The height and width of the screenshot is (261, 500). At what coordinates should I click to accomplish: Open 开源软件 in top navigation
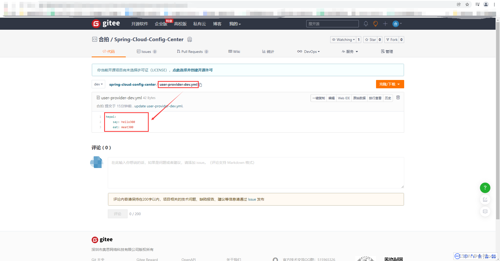pos(140,24)
